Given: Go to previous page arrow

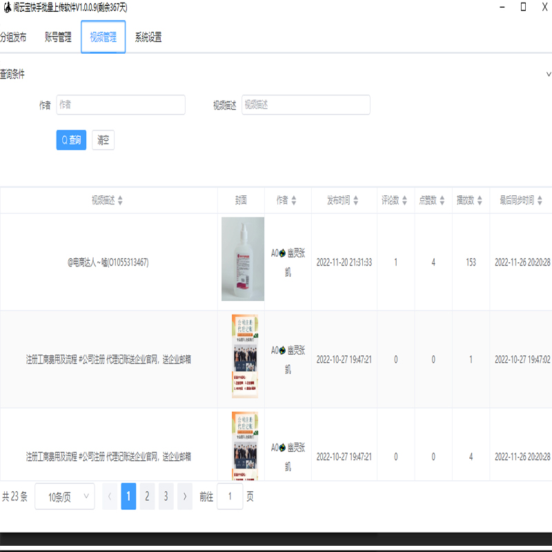Looking at the screenshot, I should tap(110, 496).
